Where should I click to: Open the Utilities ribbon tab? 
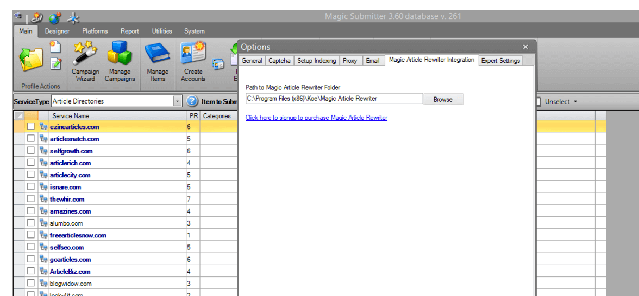[162, 31]
